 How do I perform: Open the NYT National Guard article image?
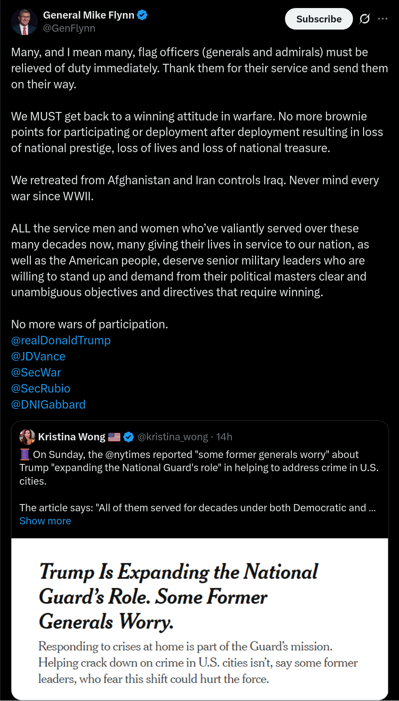point(199,619)
